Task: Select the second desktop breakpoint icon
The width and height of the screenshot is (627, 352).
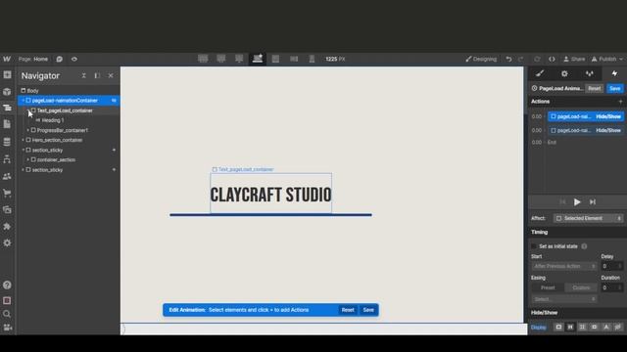Action: click(221, 59)
